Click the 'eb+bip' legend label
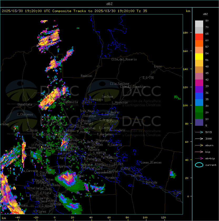219x221 pixels. point(210,159)
